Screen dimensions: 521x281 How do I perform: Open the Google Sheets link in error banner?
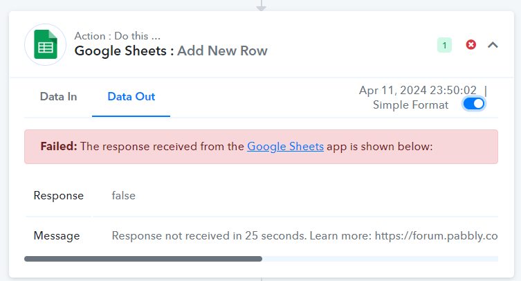point(285,147)
